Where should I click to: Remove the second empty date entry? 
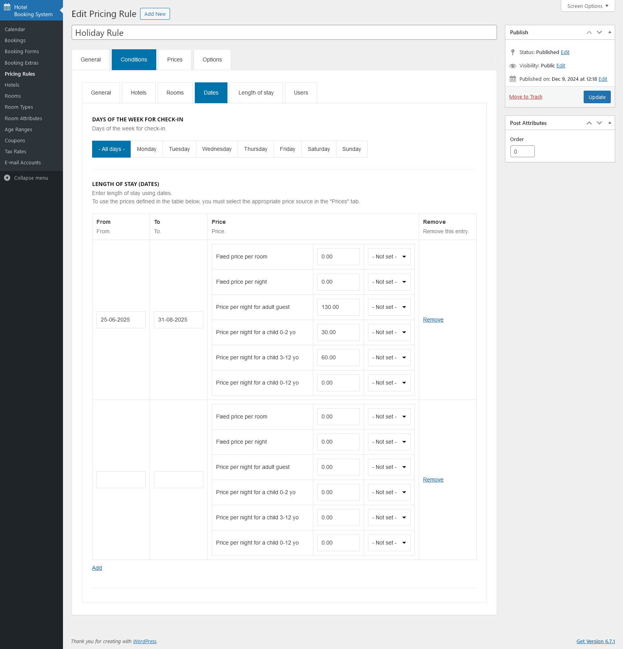tap(433, 480)
